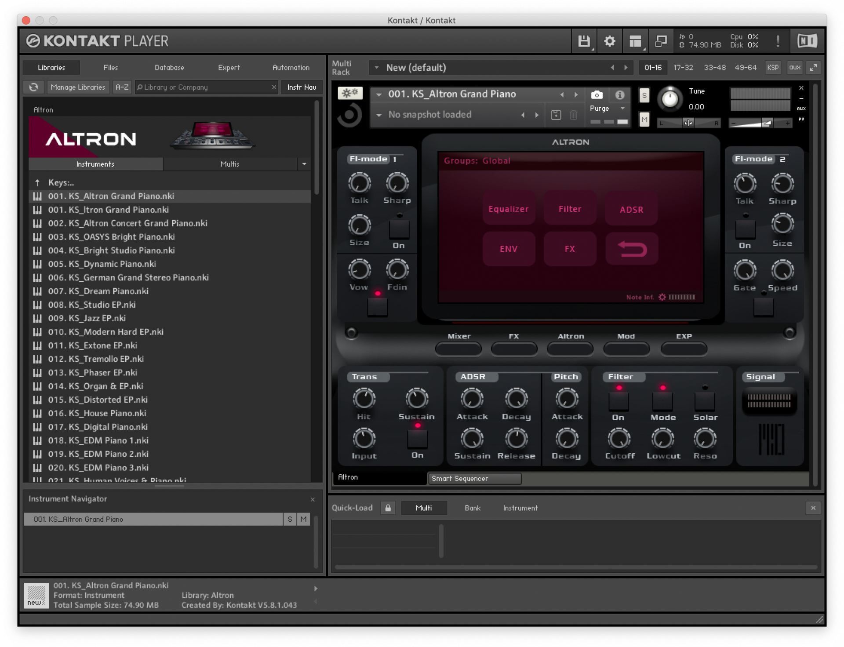Open the snapshot dropdown arrow
The height and width of the screenshot is (647, 844).
pos(378,115)
